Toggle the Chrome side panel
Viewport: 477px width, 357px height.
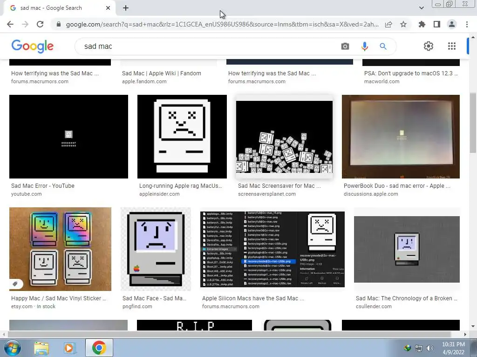437,24
